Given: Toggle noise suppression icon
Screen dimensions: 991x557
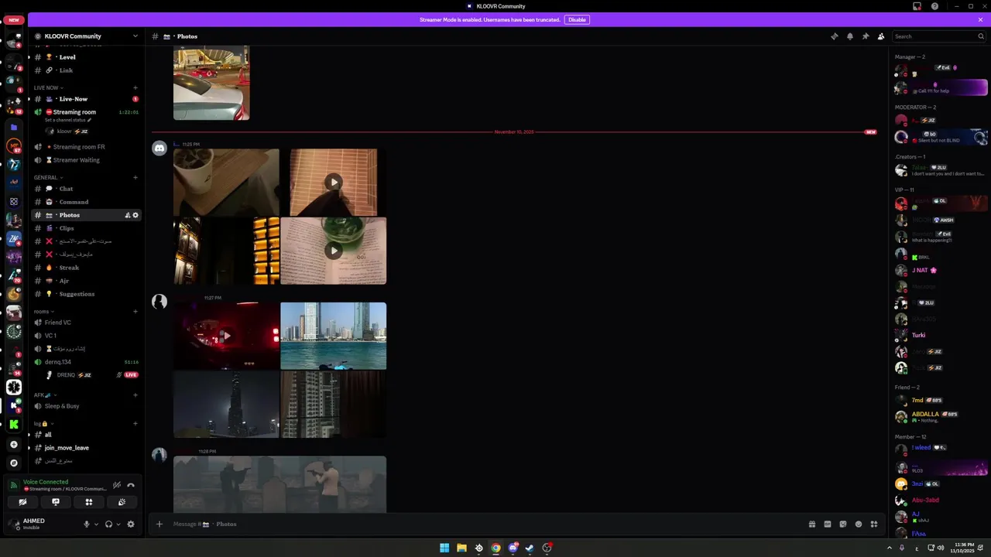Looking at the screenshot, I should pos(116,485).
